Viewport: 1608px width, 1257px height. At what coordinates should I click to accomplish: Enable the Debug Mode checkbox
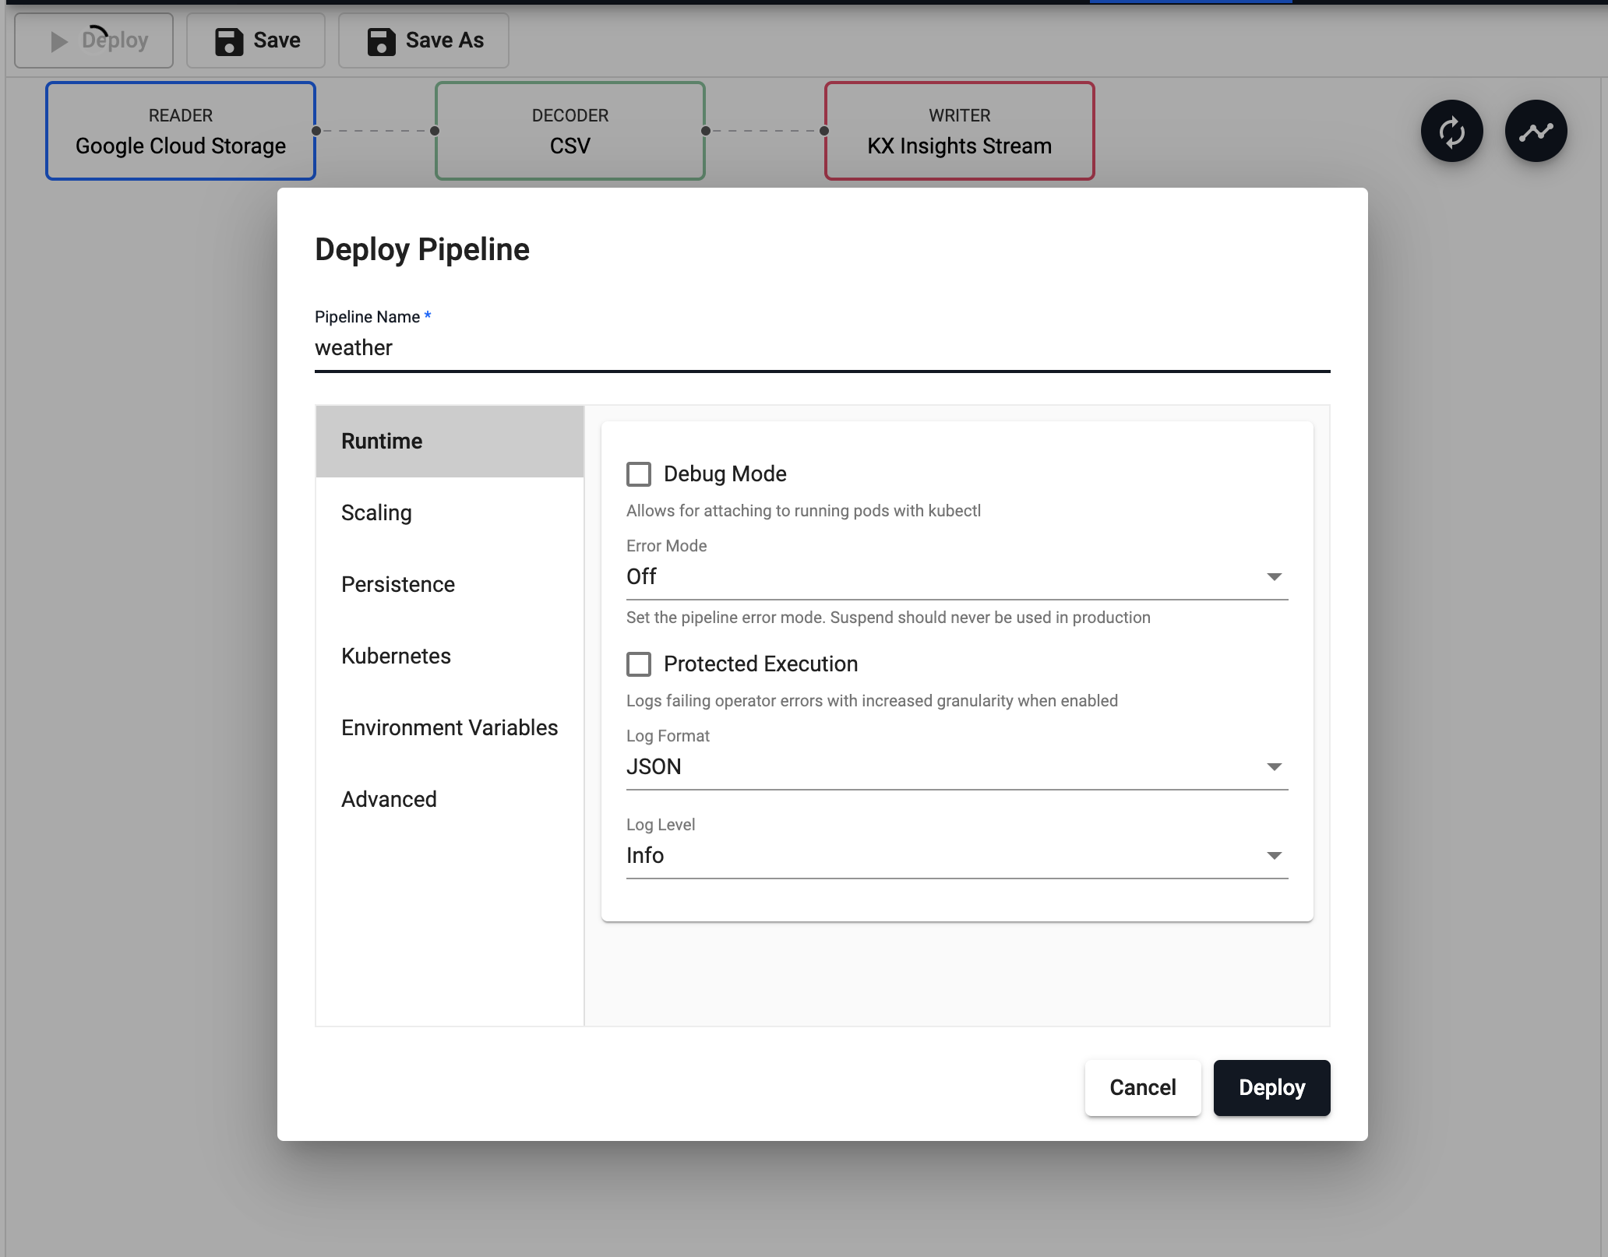pyautogui.click(x=639, y=474)
